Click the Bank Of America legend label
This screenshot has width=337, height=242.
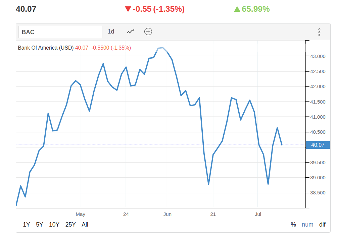[46, 48]
